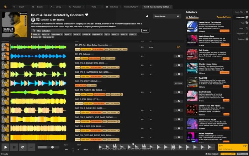
Task: Click the collection list icon beside EST logo
Action: tap(38, 19)
